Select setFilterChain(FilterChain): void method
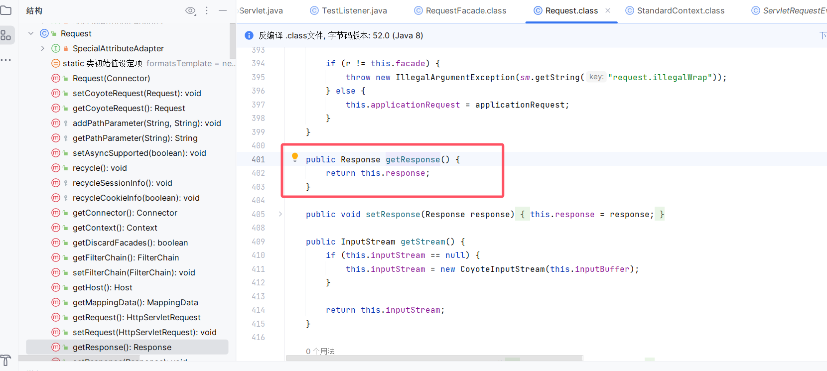 pyautogui.click(x=134, y=272)
